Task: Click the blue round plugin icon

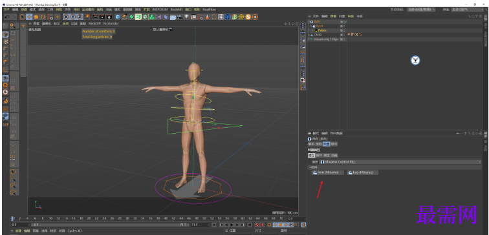Action: (x=228, y=17)
